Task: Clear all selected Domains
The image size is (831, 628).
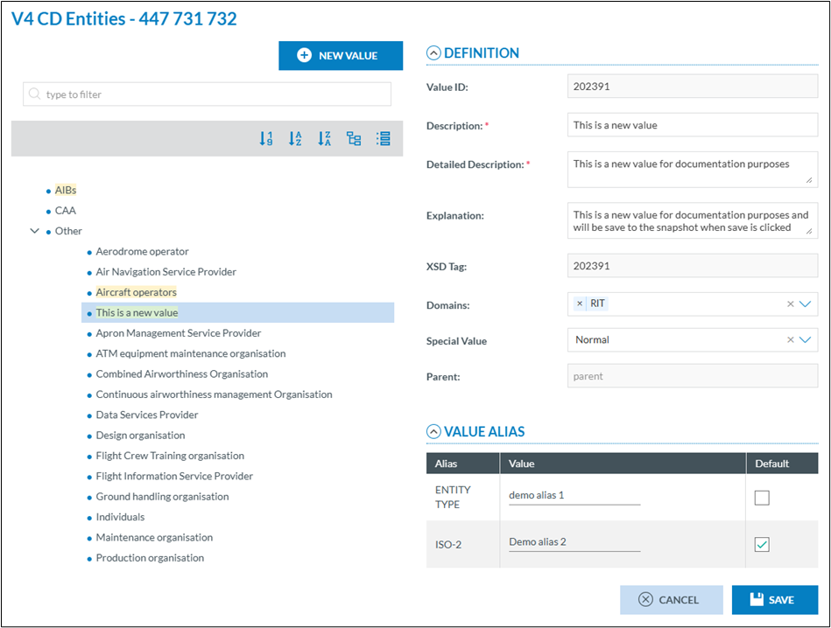Action: click(x=790, y=304)
